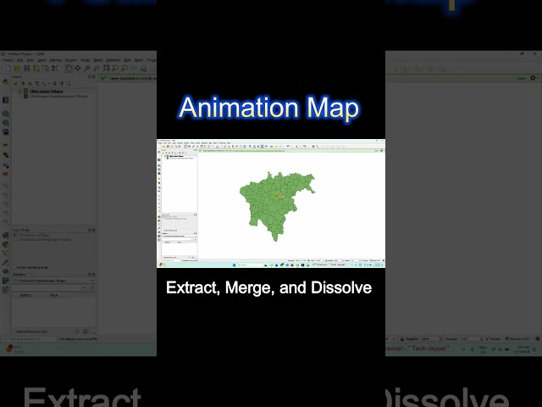Click the volume icon in system tray
The width and height of the screenshot is (542, 407).
tap(501, 349)
